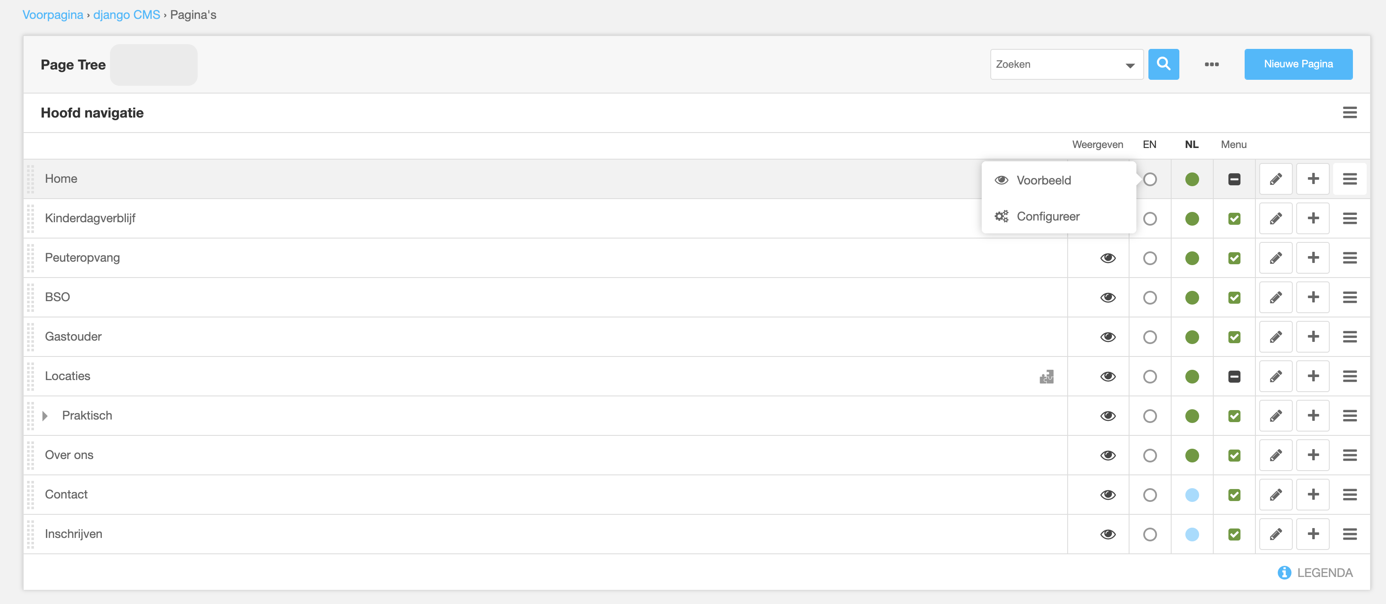1386x604 pixels.
Task: Click the apphook puzzle icon on Locaties
Action: [1047, 377]
